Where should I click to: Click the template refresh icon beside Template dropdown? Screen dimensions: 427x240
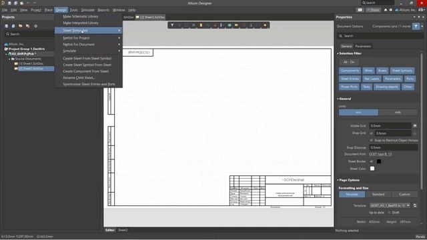(x=415, y=205)
